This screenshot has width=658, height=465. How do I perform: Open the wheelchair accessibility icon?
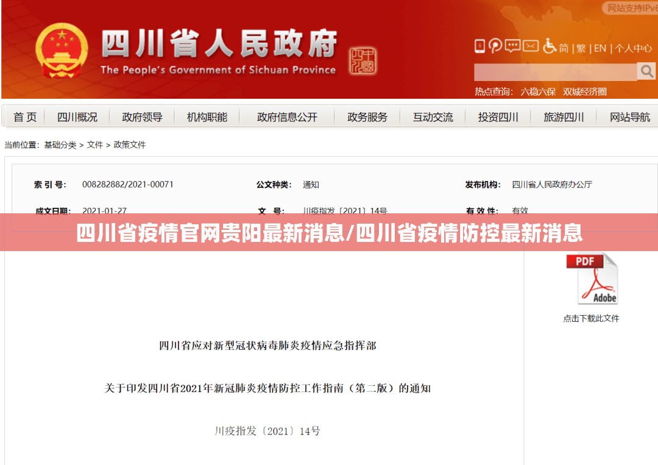coord(550,46)
